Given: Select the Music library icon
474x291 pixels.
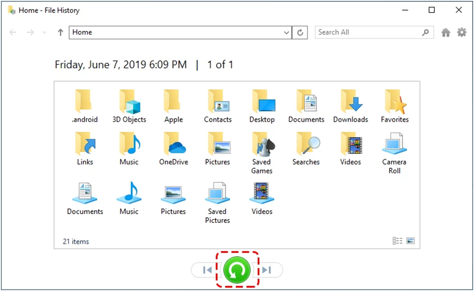Looking at the screenshot, I should (129, 199).
